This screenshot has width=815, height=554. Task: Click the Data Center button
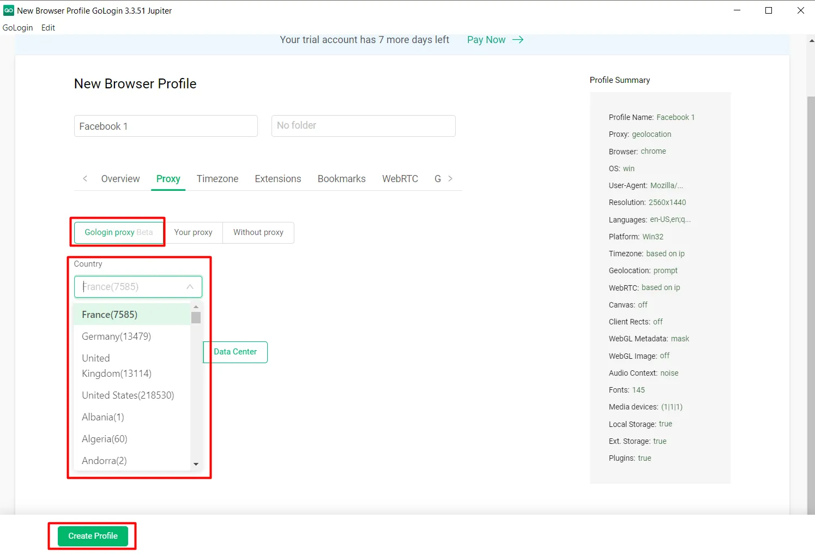235,352
